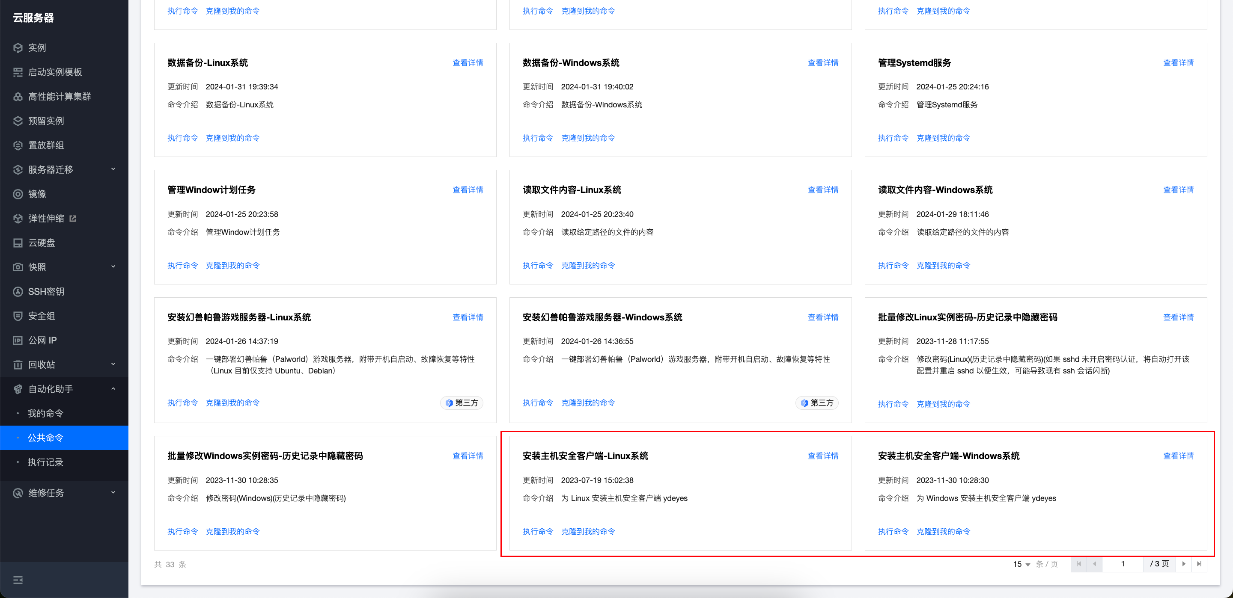Open 我的命令 menu item
Screen dimensions: 1233x598
pos(45,413)
